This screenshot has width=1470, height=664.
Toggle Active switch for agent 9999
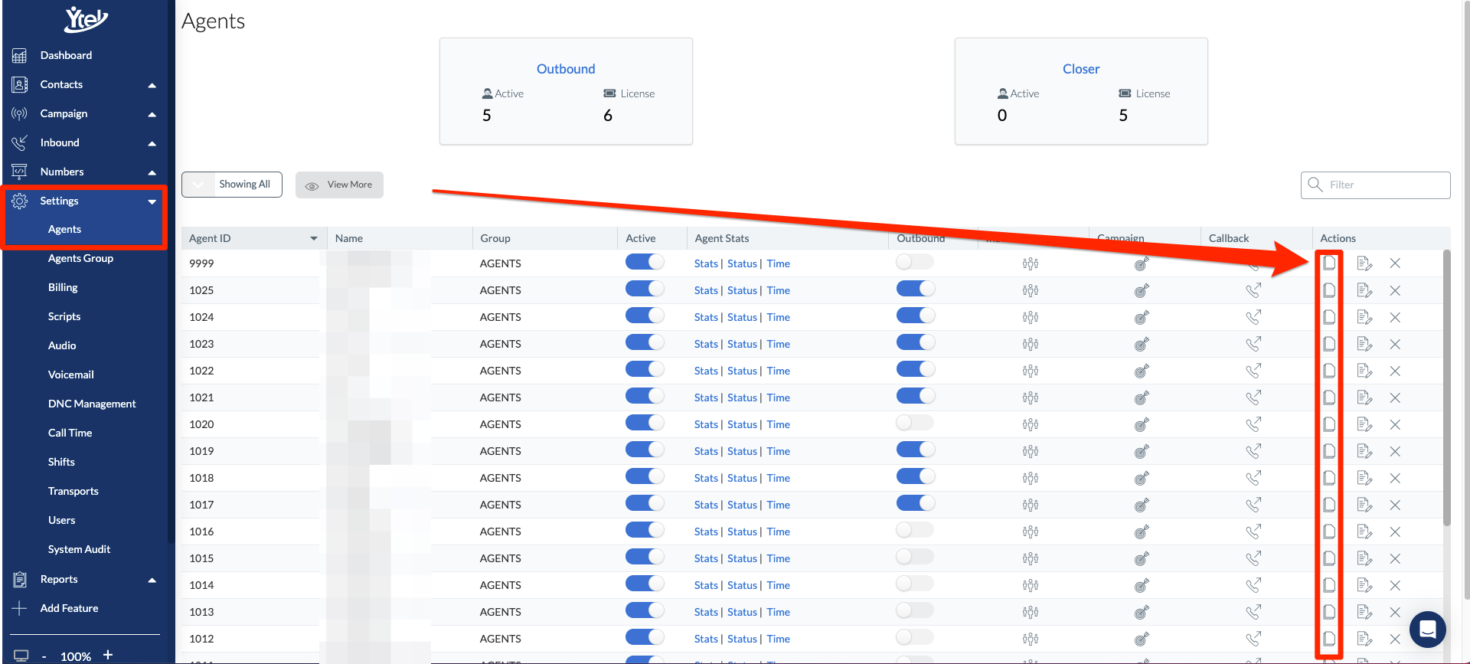pos(645,262)
